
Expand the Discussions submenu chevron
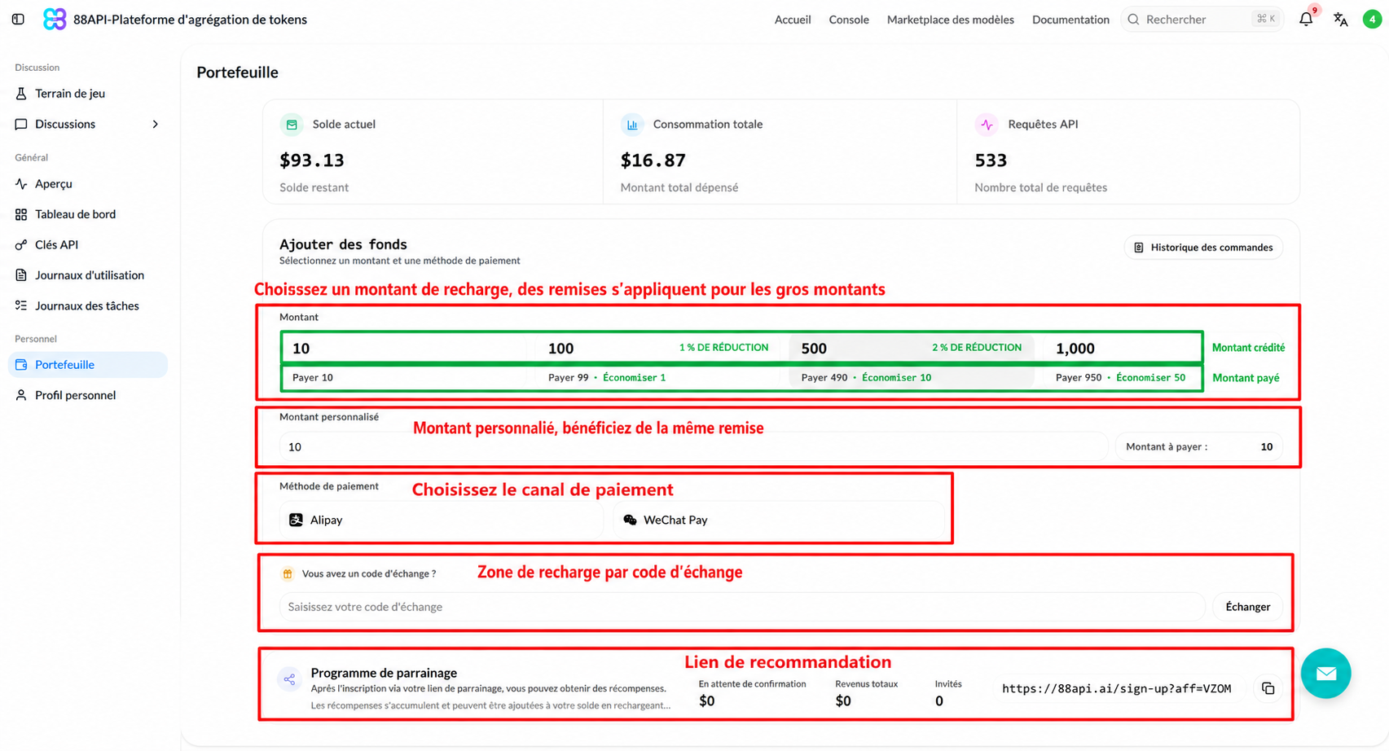[x=156, y=124]
